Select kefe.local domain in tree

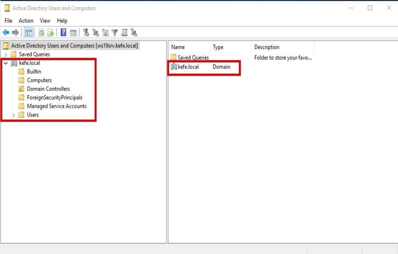30,63
